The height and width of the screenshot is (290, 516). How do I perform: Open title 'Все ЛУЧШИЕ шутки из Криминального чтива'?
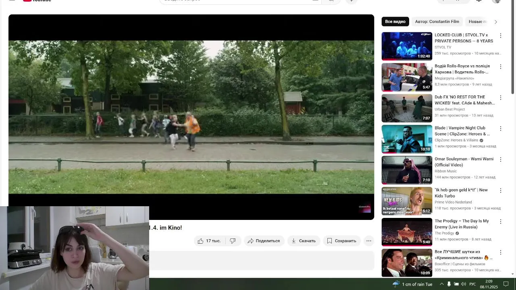pyautogui.click(x=464, y=255)
